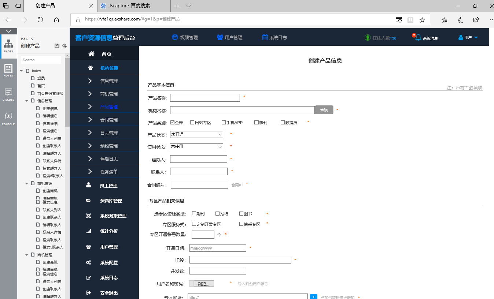
Task: Open the reading view book icon
Action: coord(410,20)
